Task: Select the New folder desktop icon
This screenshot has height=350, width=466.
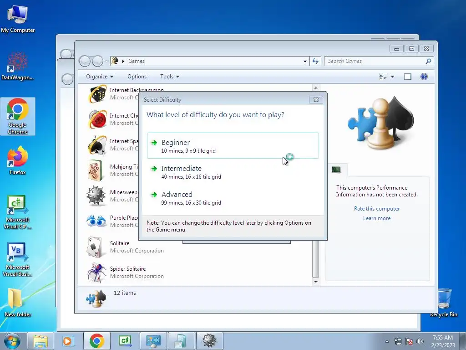Action: coord(18,303)
